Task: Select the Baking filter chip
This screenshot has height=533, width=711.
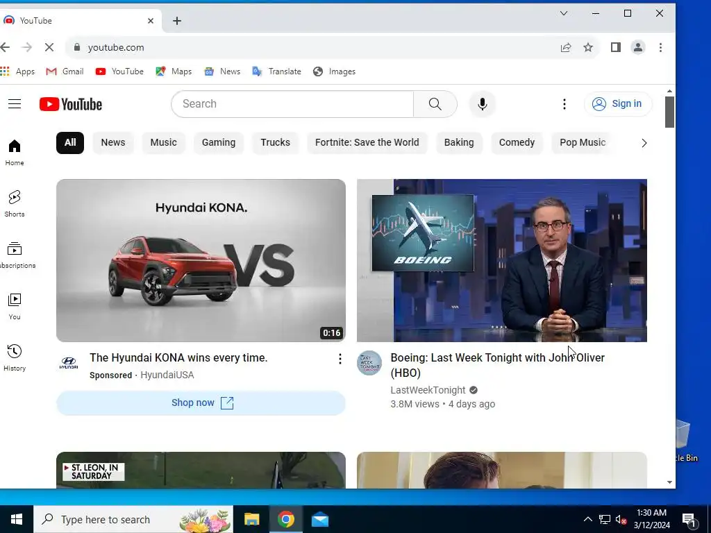Action: tap(459, 143)
